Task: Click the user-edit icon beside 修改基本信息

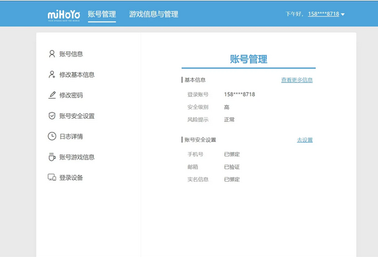Action: [52, 74]
